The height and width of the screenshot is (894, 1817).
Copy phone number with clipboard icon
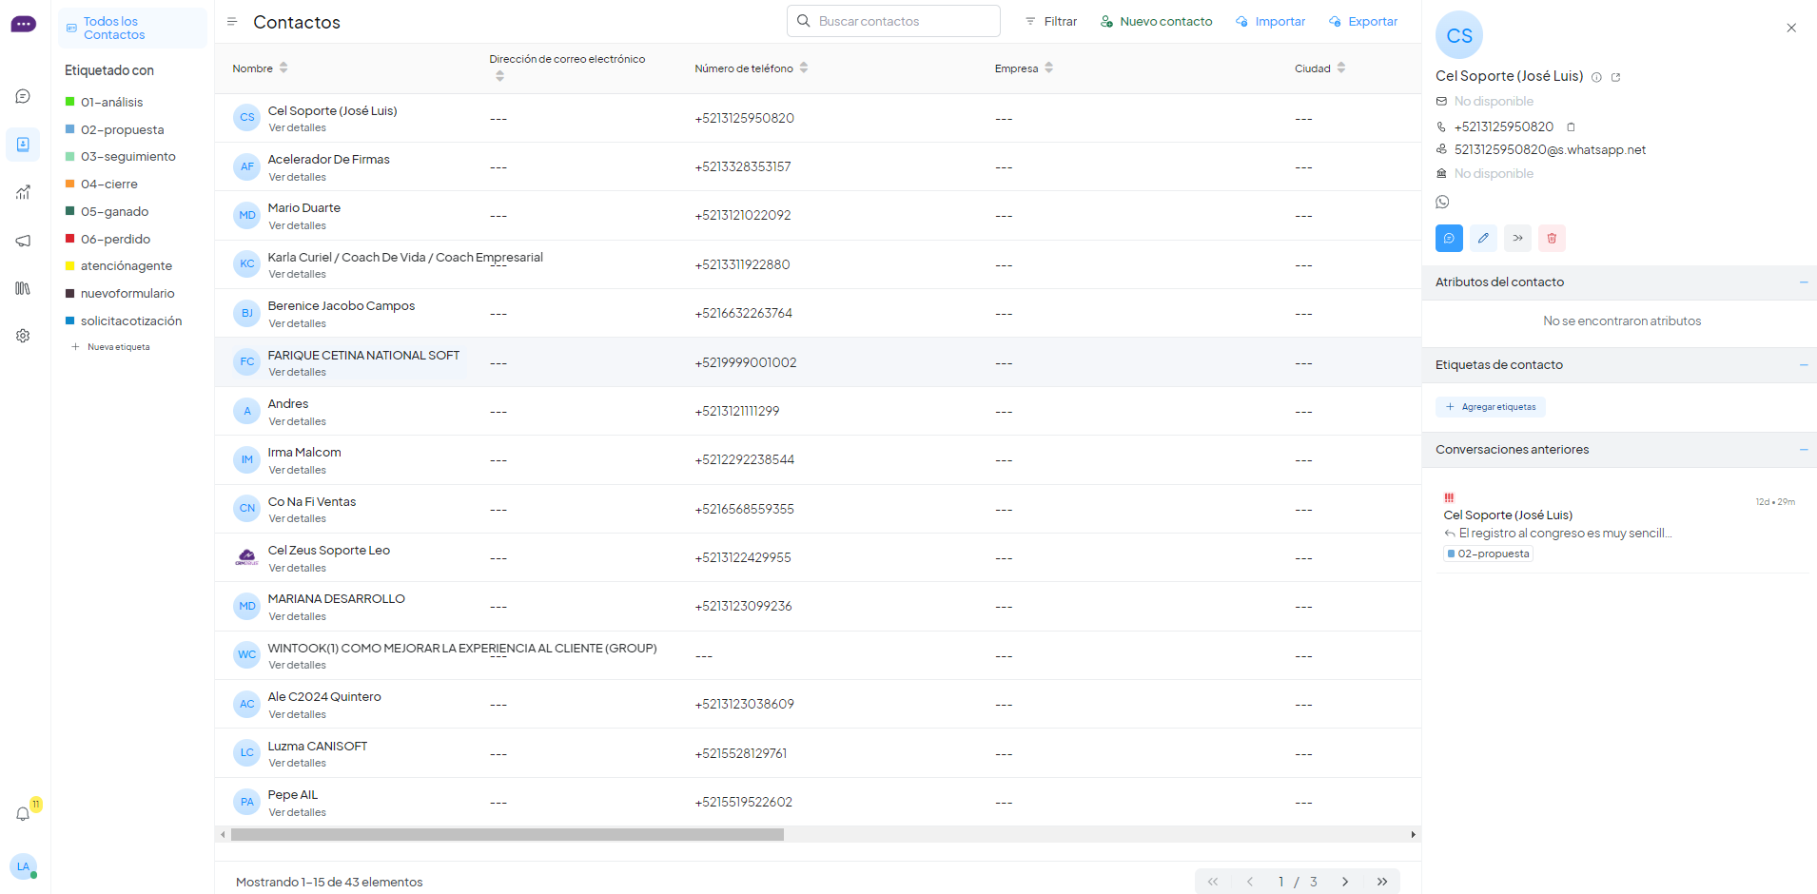[1571, 126]
